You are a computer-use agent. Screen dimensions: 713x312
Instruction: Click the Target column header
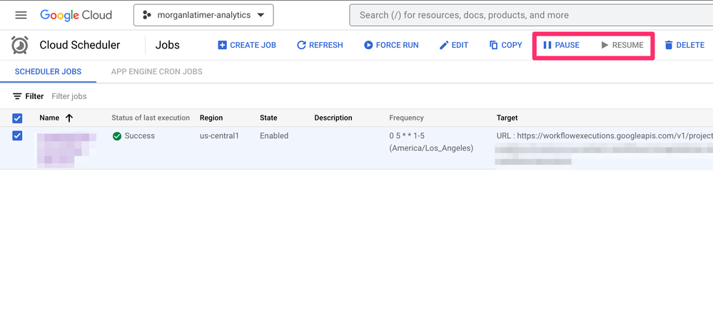click(507, 118)
